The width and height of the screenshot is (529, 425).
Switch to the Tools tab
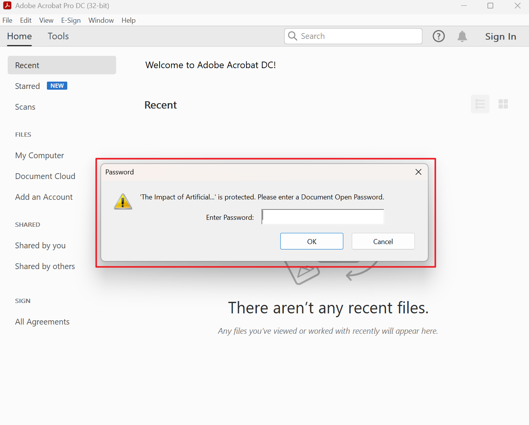pyautogui.click(x=58, y=36)
